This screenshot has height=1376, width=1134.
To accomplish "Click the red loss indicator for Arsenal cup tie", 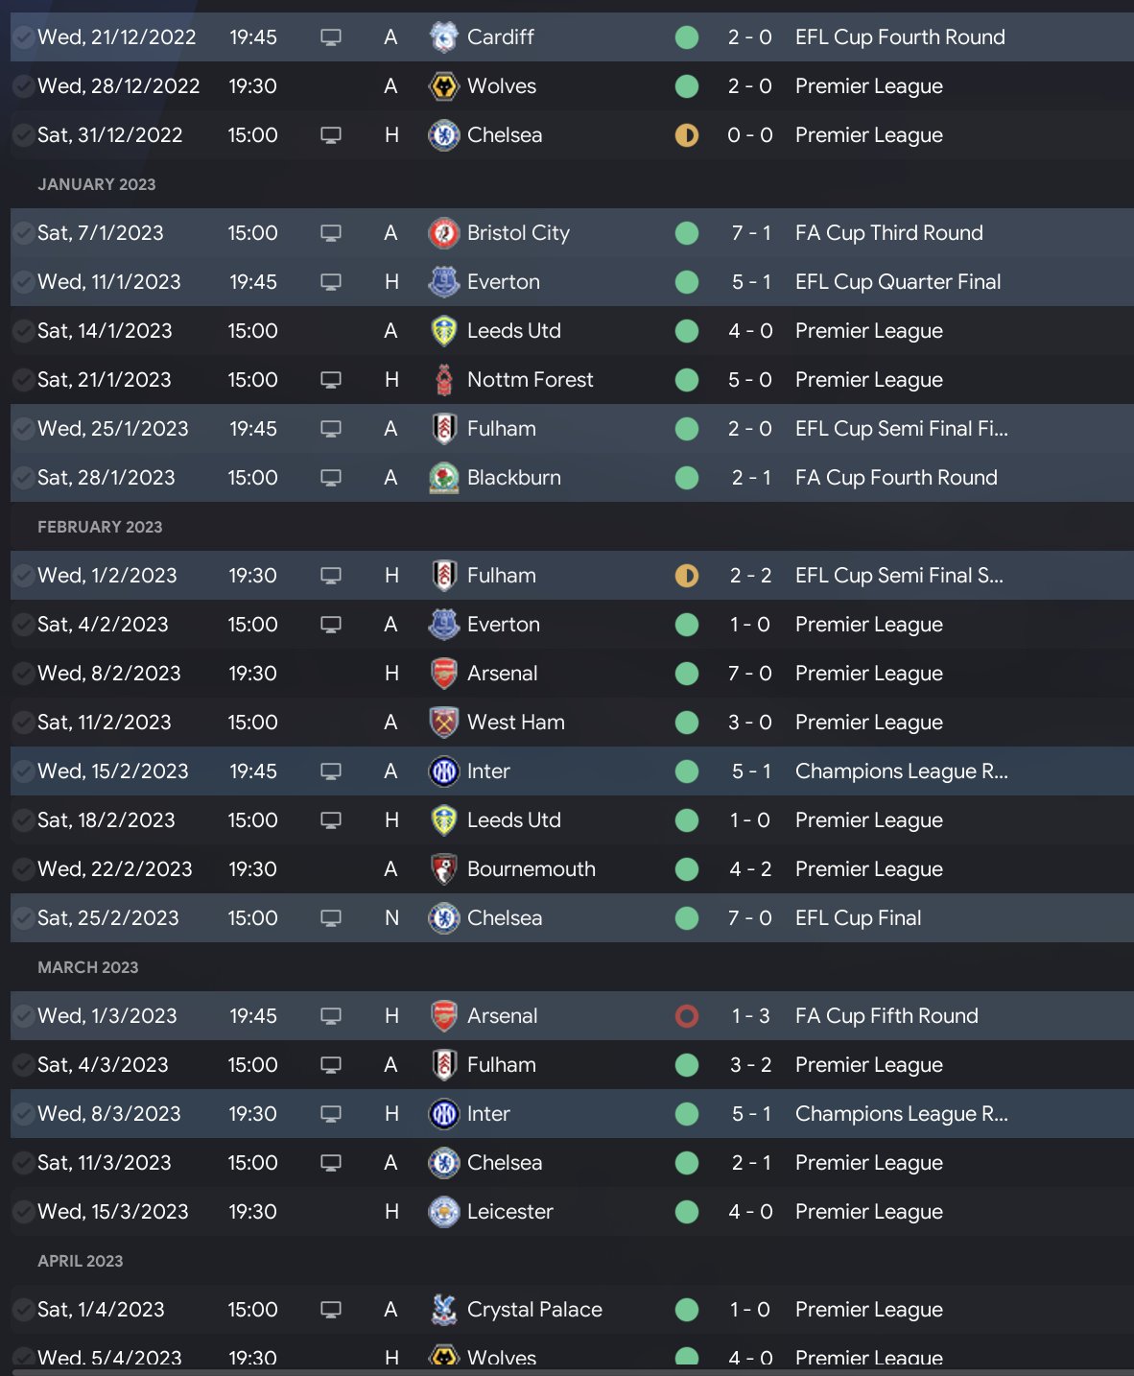I will pyautogui.click(x=687, y=1016).
